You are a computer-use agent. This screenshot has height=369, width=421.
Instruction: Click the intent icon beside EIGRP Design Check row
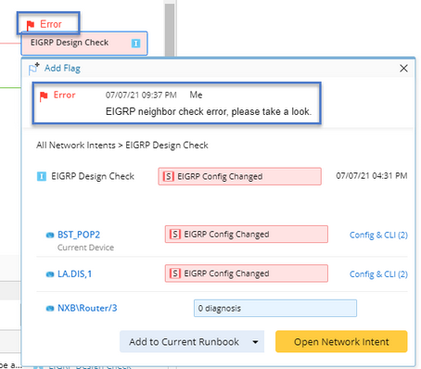coord(42,176)
